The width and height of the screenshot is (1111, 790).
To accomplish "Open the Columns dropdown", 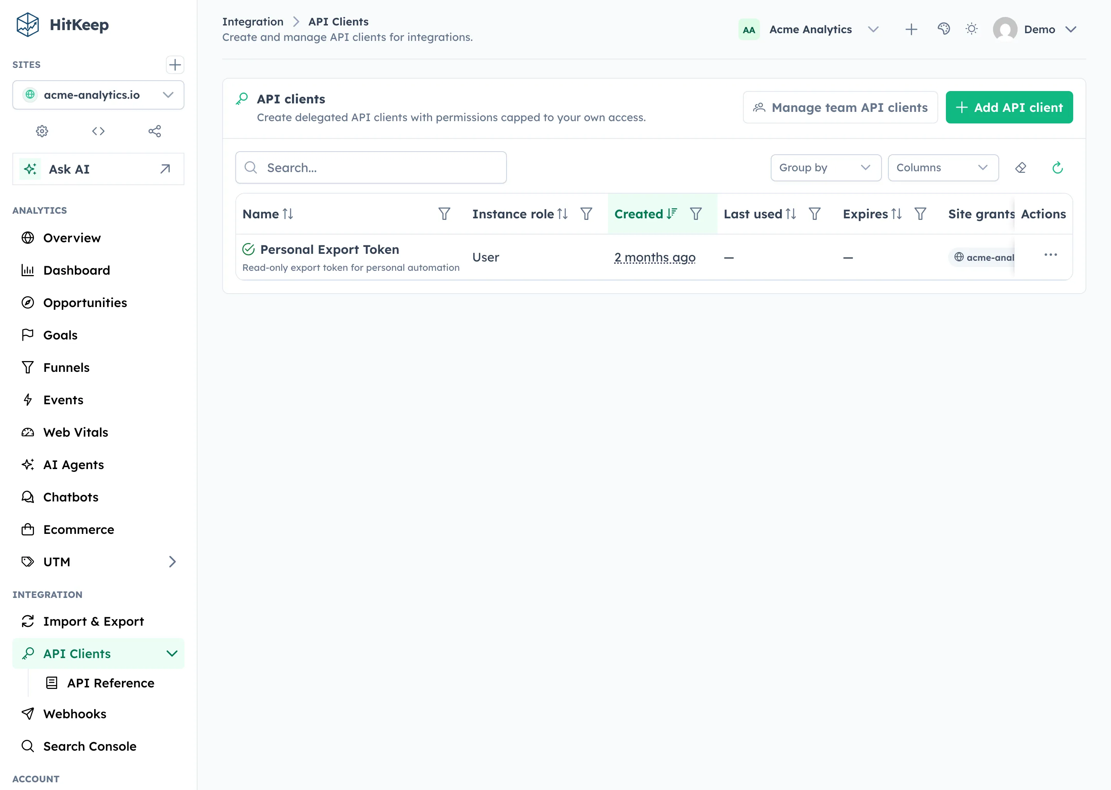I will [x=943, y=168].
